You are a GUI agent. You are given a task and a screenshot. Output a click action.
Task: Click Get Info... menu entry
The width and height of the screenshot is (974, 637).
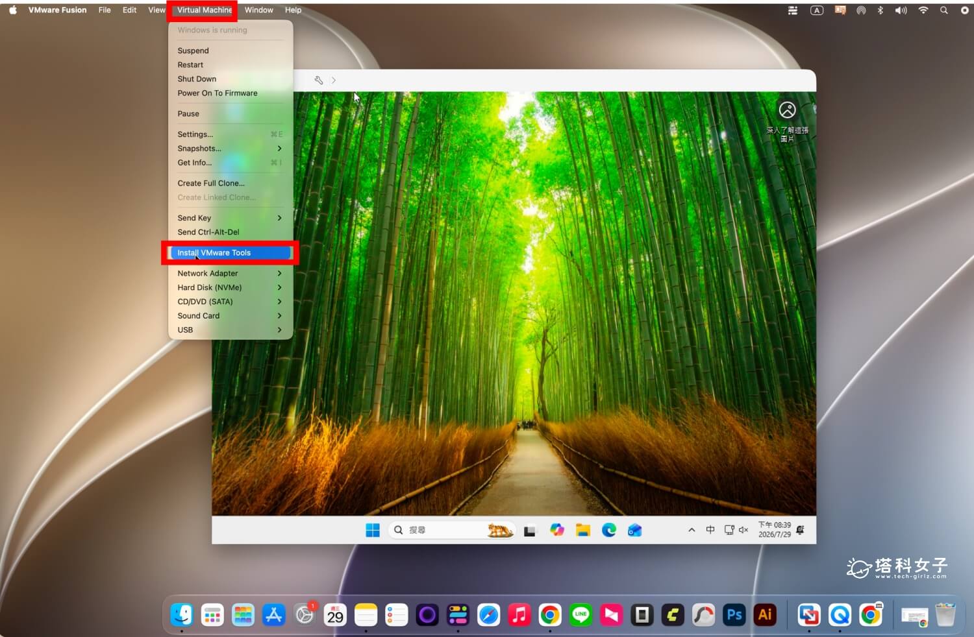coord(231,163)
